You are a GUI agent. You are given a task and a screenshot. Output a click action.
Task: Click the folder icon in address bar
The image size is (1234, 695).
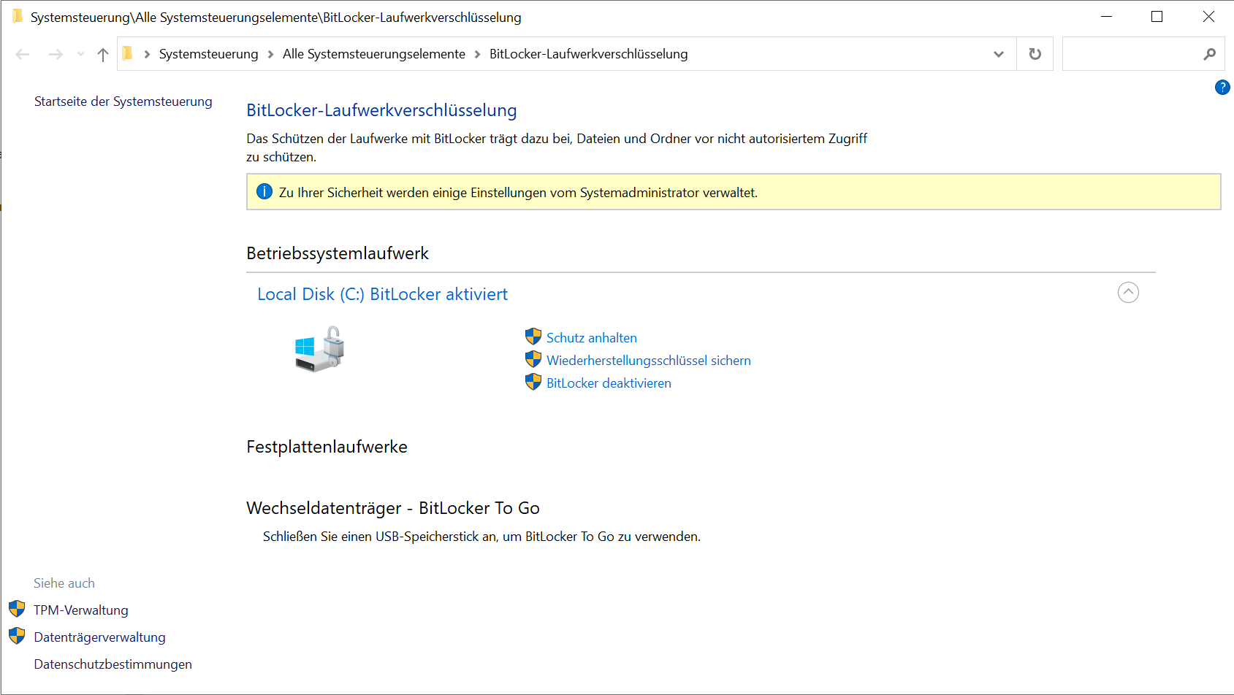pos(128,53)
